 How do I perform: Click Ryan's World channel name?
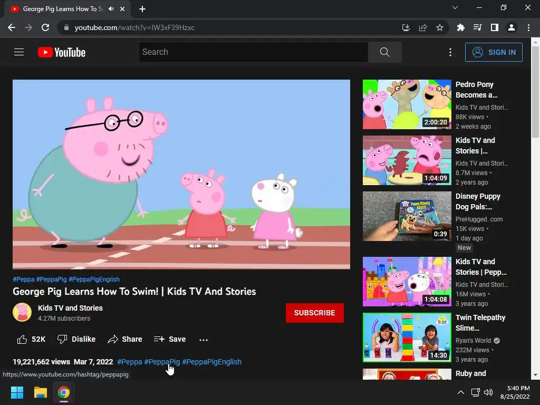[x=473, y=341]
